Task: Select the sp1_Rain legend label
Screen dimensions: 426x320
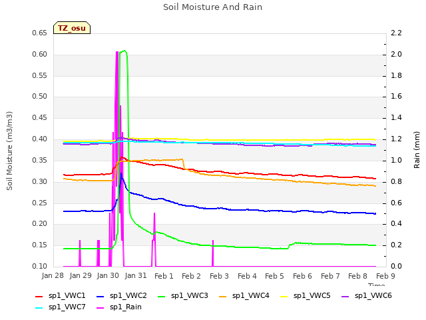Action: (x=126, y=307)
